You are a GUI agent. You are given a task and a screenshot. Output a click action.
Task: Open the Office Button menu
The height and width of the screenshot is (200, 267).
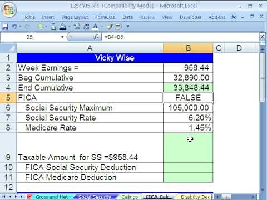point(9,9)
